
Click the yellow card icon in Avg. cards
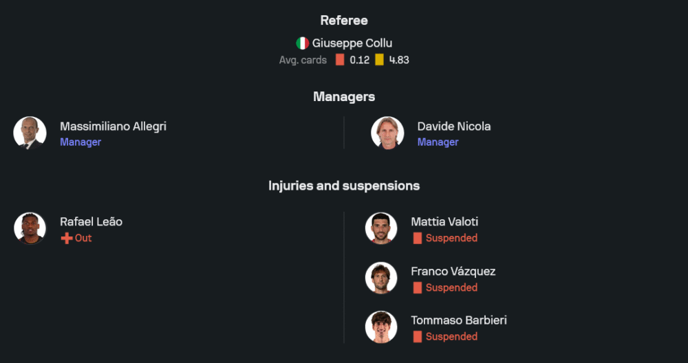[x=380, y=60]
